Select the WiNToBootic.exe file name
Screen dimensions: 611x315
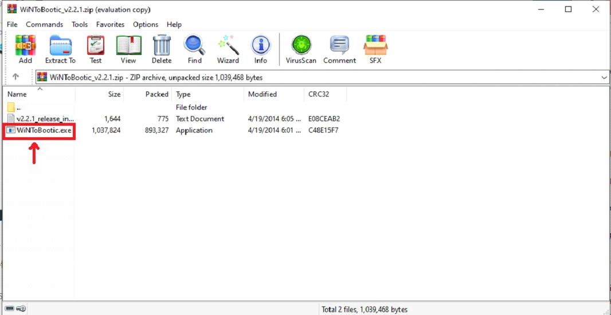coord(44,130)
